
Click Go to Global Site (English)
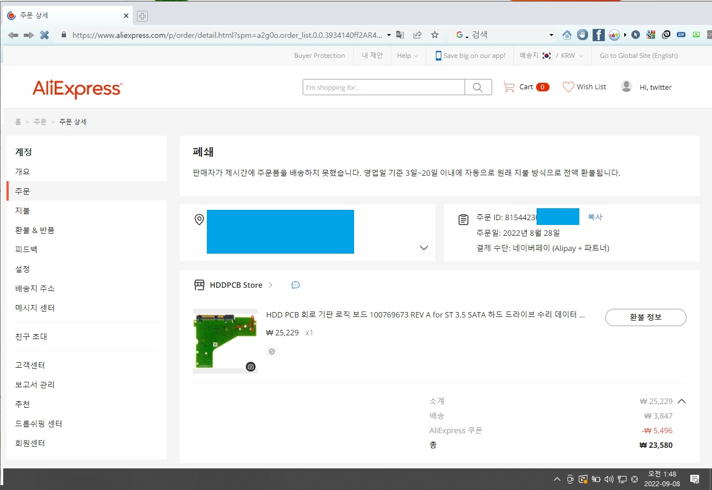coord(638,56)
